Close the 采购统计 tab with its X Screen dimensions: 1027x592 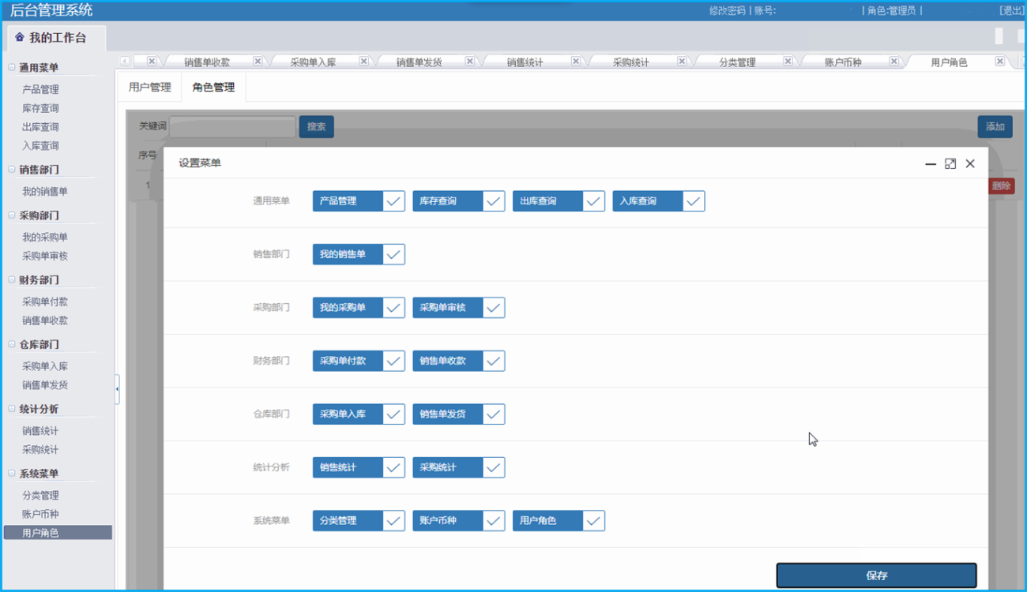(x=682, y=62)
